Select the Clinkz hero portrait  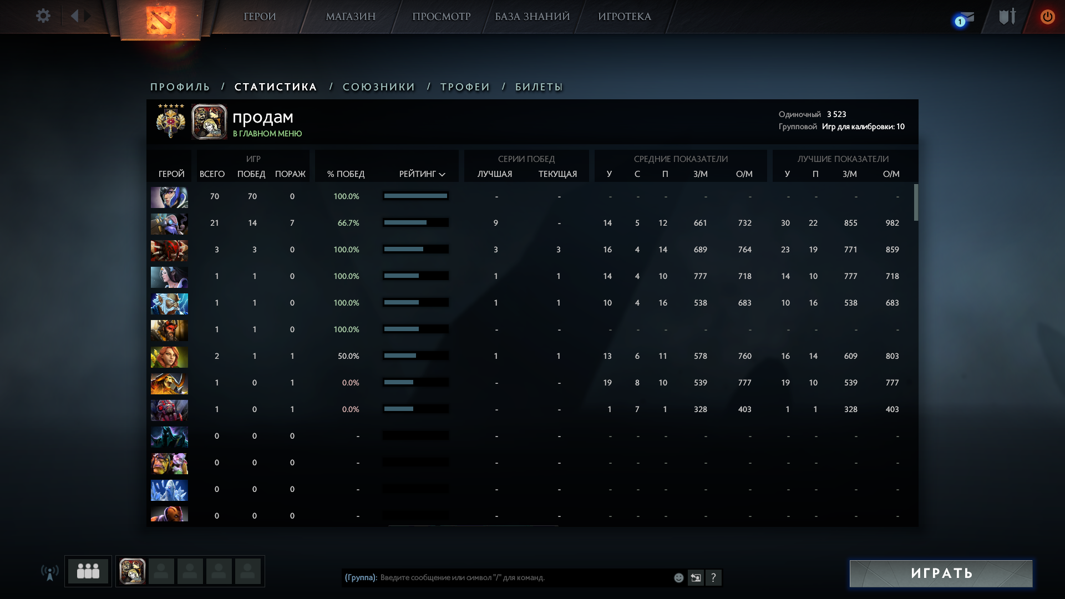(169, 384)
